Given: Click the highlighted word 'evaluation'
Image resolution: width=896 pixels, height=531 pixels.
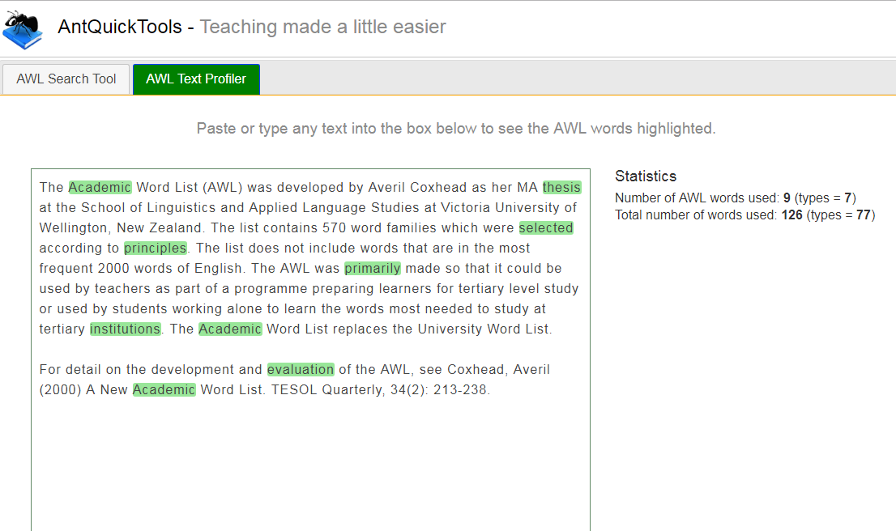Looking at the screenshot, I should click(x=301, y=370).
